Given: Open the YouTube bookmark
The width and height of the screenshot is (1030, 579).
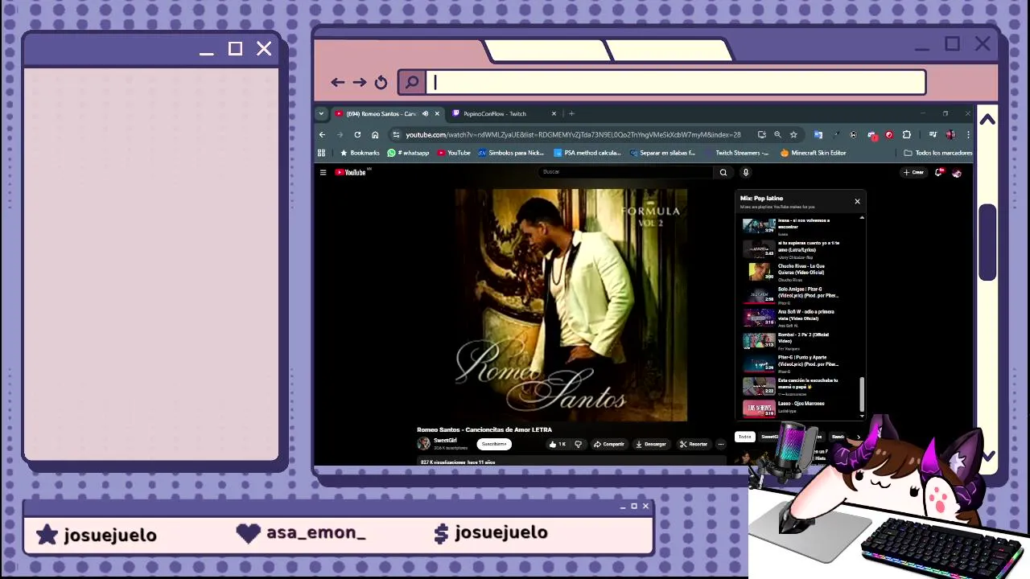Looking at the screenshot, I should [x=454, y=153].
